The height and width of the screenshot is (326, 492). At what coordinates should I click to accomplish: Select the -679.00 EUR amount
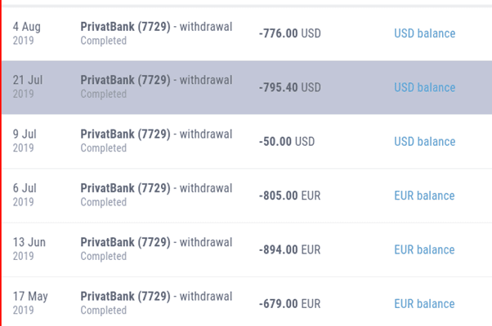[289, 304]
